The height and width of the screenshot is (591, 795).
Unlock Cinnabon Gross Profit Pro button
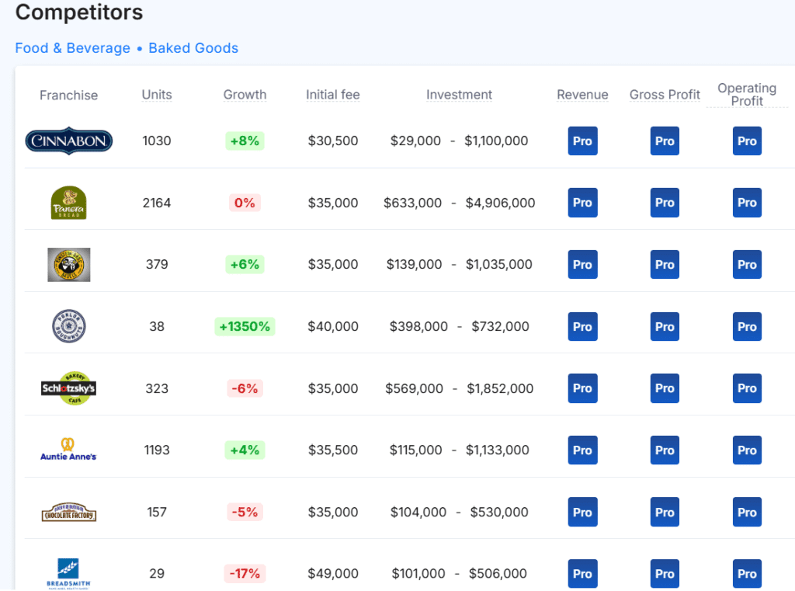coord(665,141)
